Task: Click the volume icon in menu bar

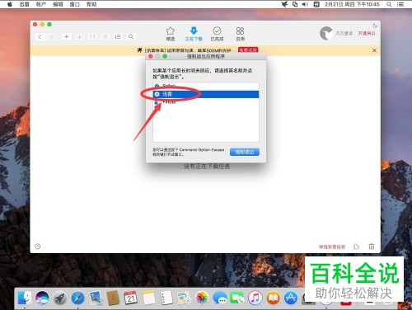Action: [x=305, y=4]
